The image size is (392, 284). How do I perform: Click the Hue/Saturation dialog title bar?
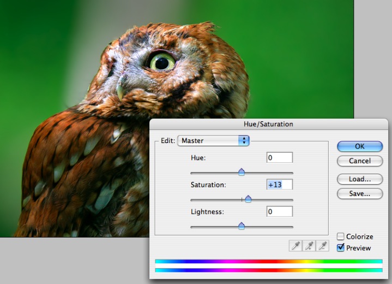click(269, 124)
